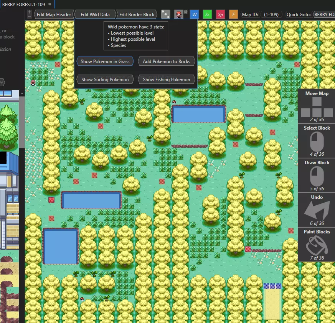This screenshot has width=335, height=323.
Task: Click the Map ID field showing (1-109)
Action: 271,15
